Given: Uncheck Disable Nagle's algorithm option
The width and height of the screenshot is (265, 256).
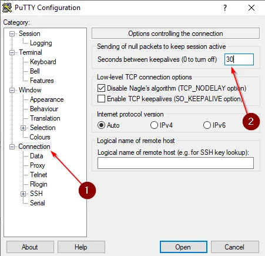Looking at the screenshot, I should click(101, 88).
